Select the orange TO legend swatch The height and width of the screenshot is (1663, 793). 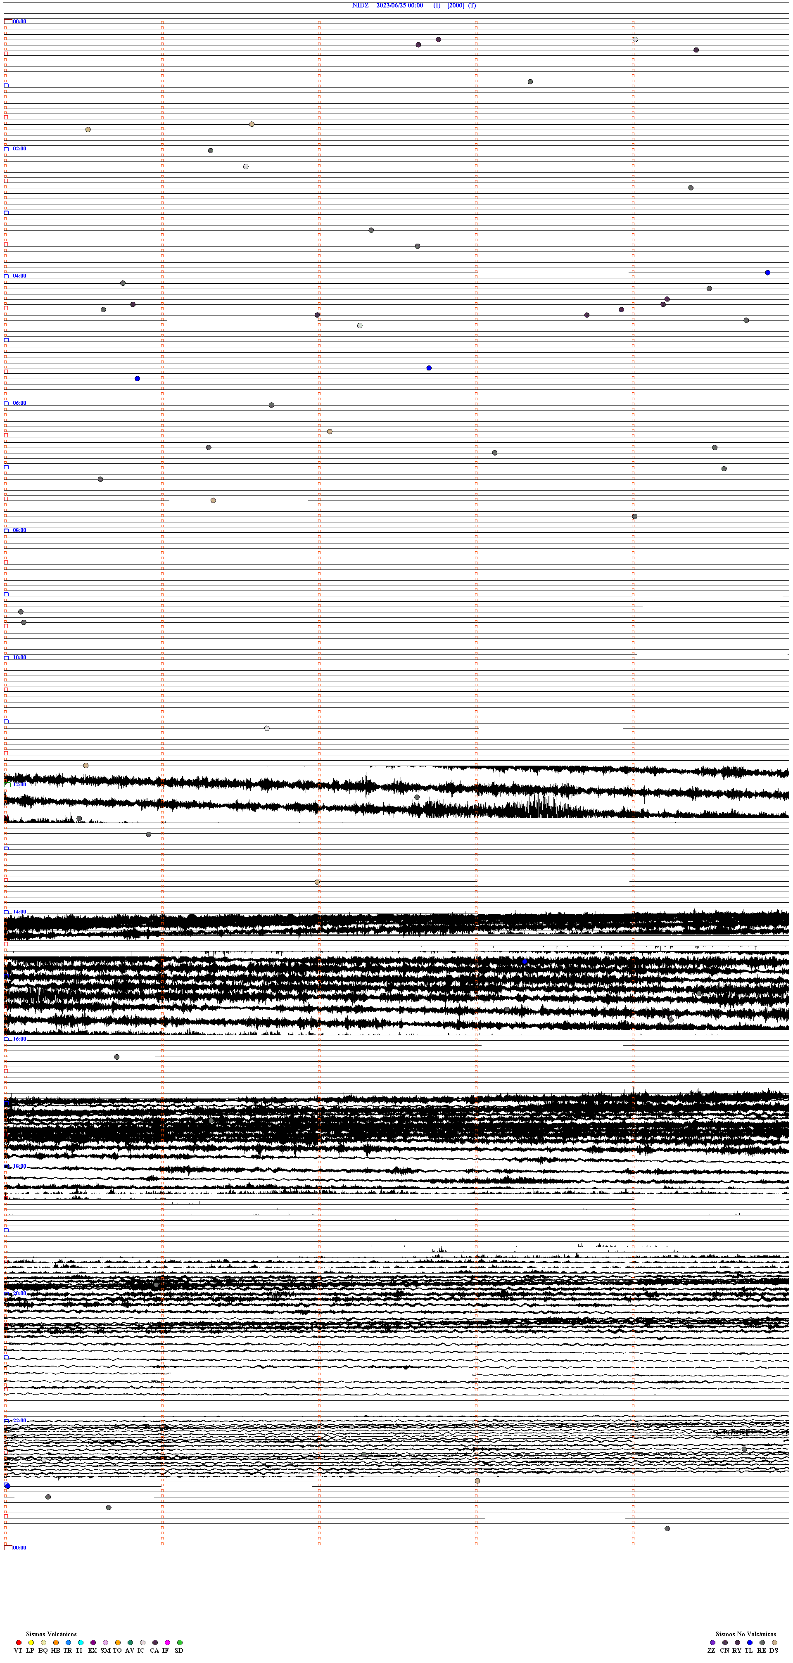click(118, 1642)
